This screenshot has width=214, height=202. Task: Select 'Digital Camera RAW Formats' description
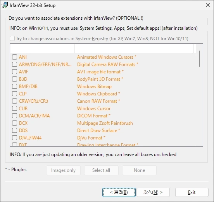click(108, 65)
